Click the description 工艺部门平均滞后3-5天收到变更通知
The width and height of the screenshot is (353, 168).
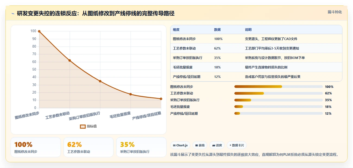(272, 48)
